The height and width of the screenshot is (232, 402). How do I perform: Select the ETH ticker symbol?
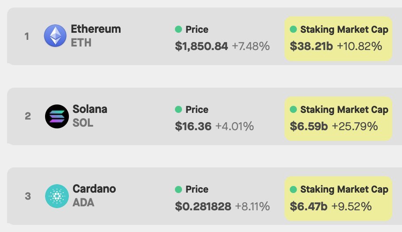81,43
